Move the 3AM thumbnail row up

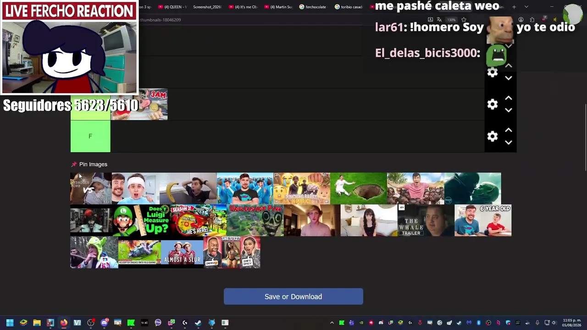point(509,98)
